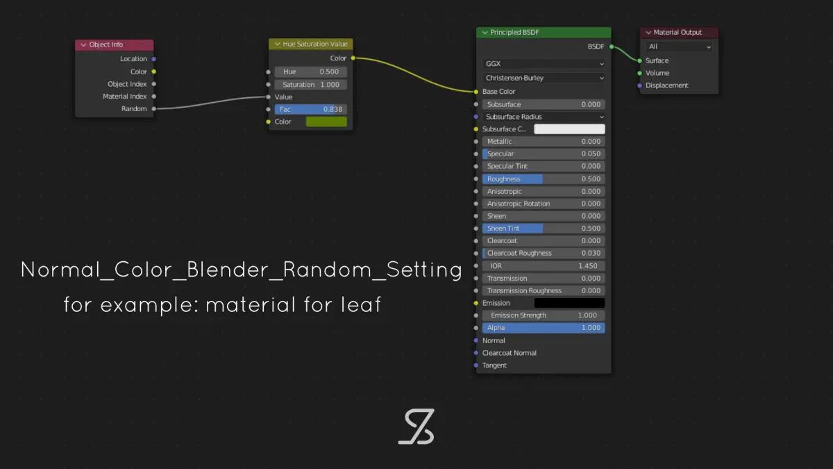Screen dimensions: 833x469
Task: Click the Transmission value field
Action: point(544,278)
